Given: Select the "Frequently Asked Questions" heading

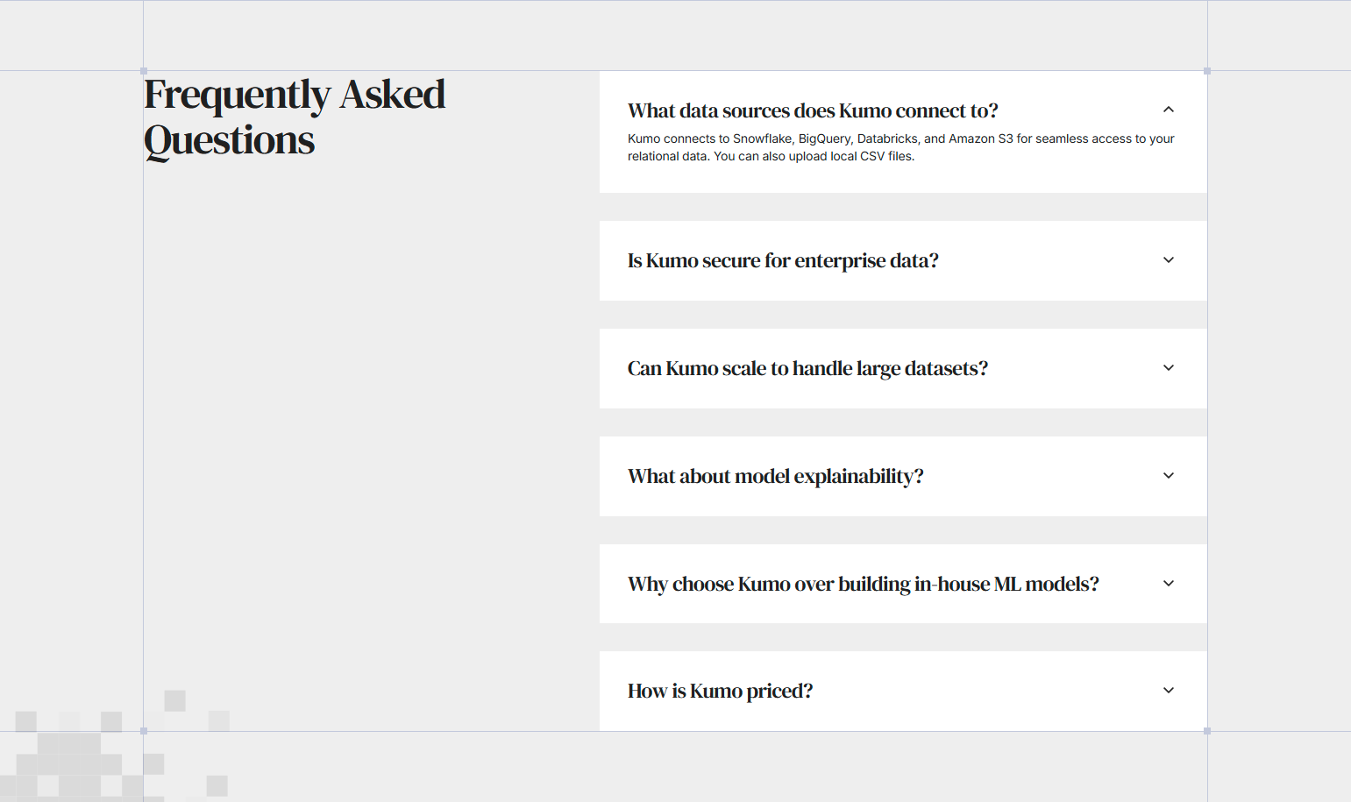Looking at the screenshot, I should tap(295, 117).
